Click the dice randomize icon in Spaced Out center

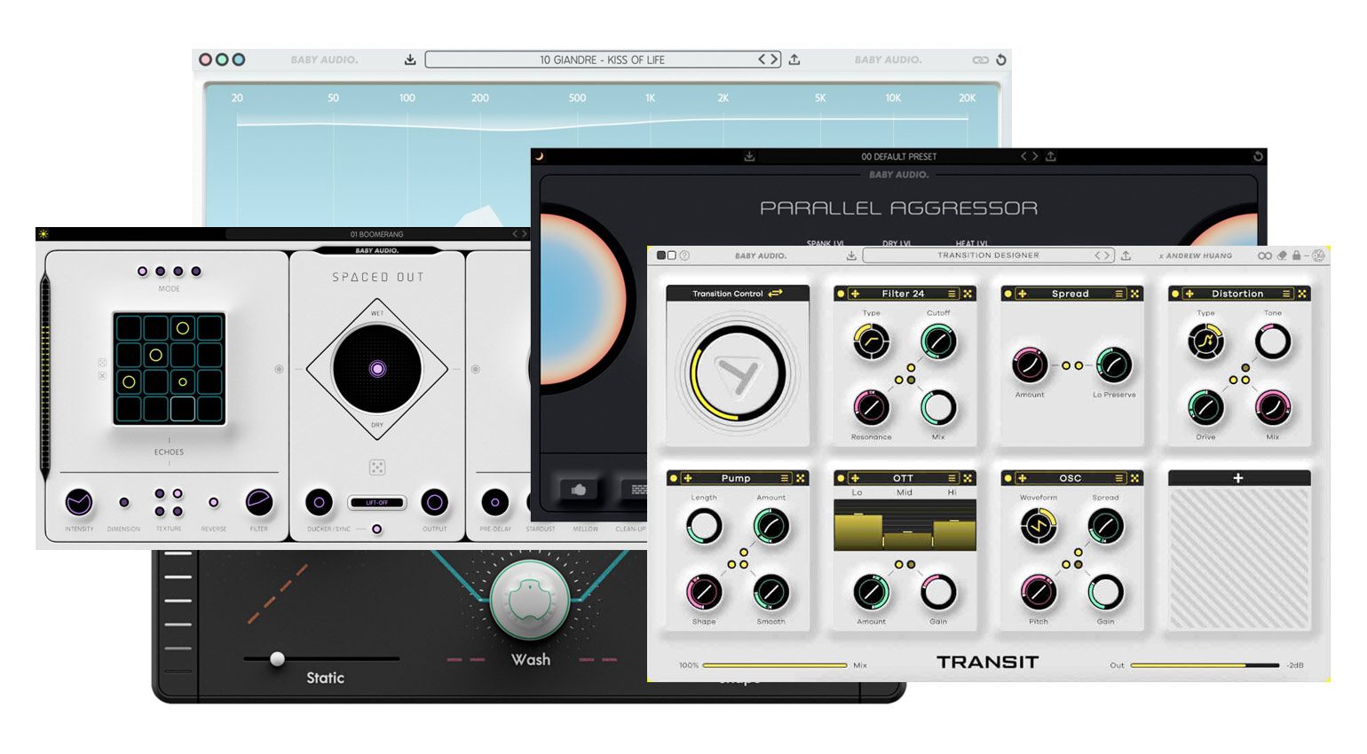[377, 467]
